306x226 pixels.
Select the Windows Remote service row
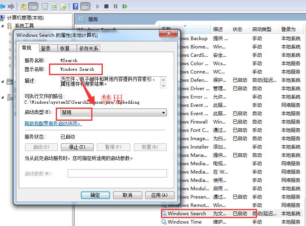click(231, 205)
